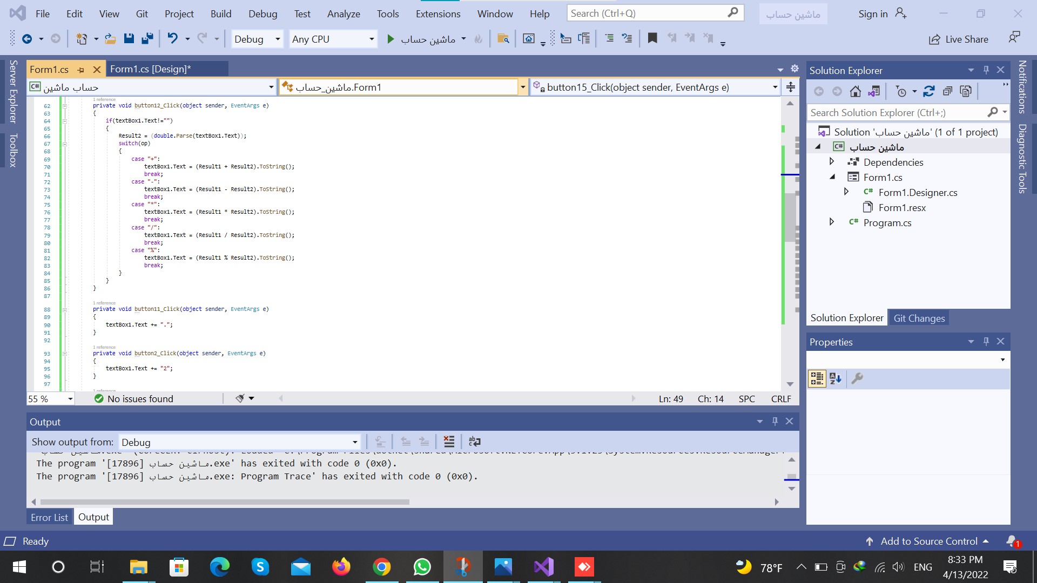The image size is (1037, 583).
Task: Click the Undo arrow icon
Action: [172, 39]
